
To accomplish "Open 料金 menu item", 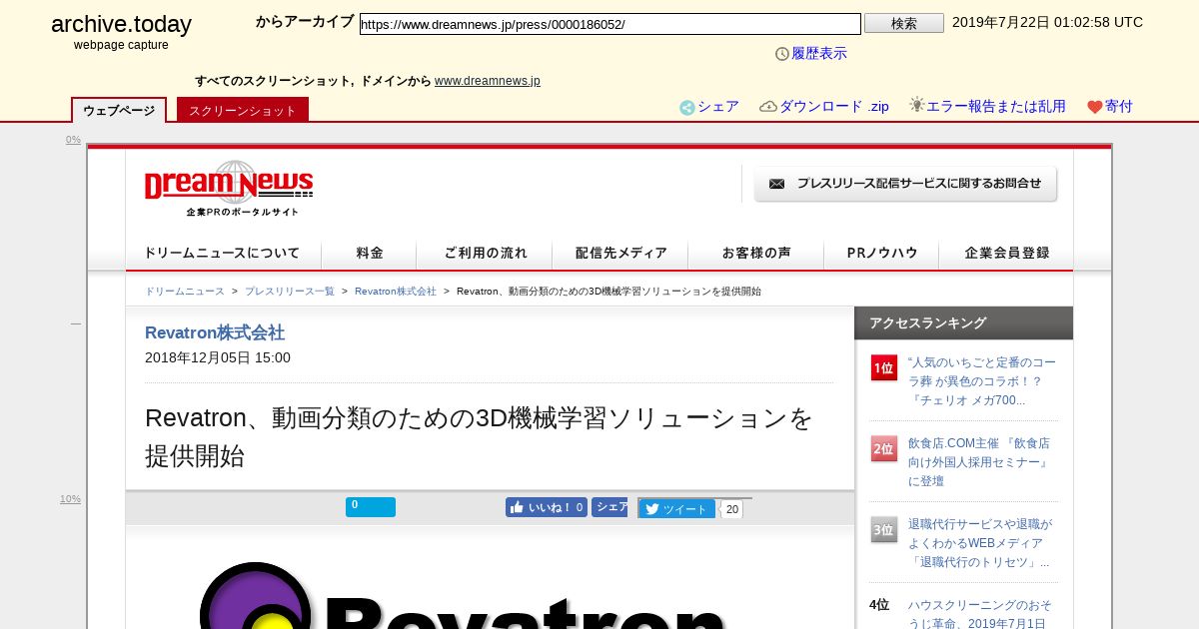I will pyautogui.click(x=370, y=254).
